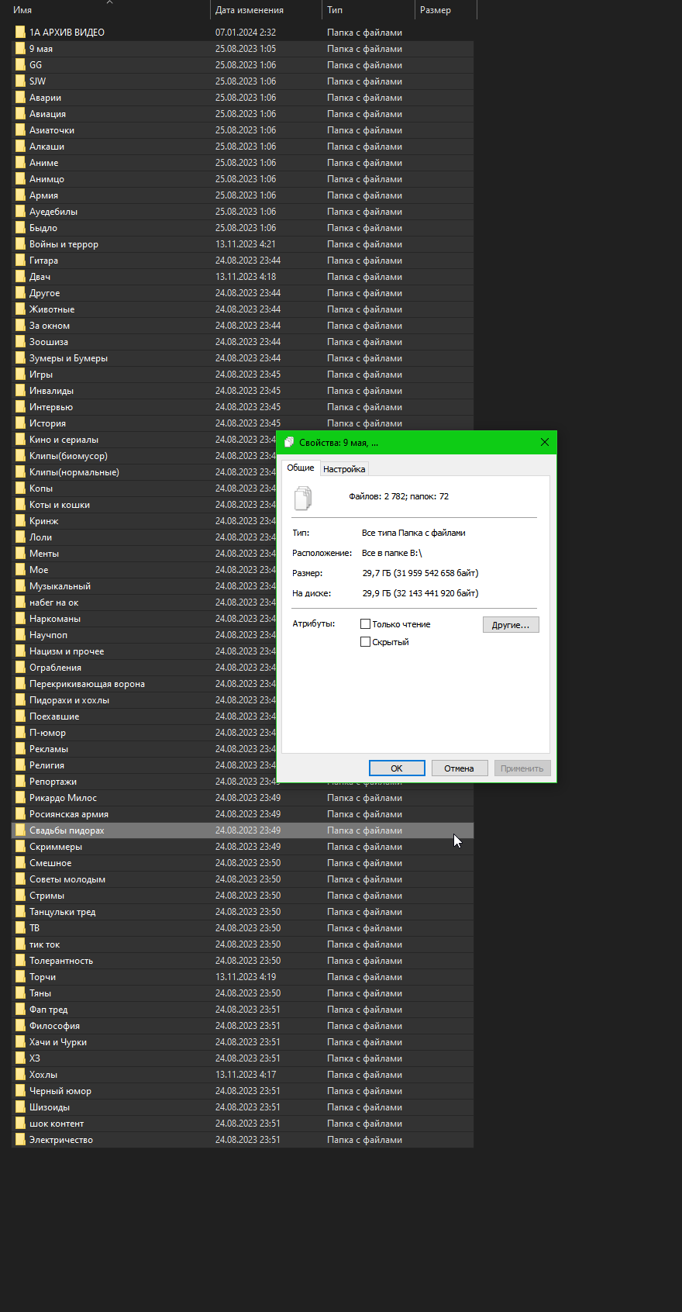The image size is (682, 1312).
Task: Select the 9 мая folder name
Action: (41, 49)
